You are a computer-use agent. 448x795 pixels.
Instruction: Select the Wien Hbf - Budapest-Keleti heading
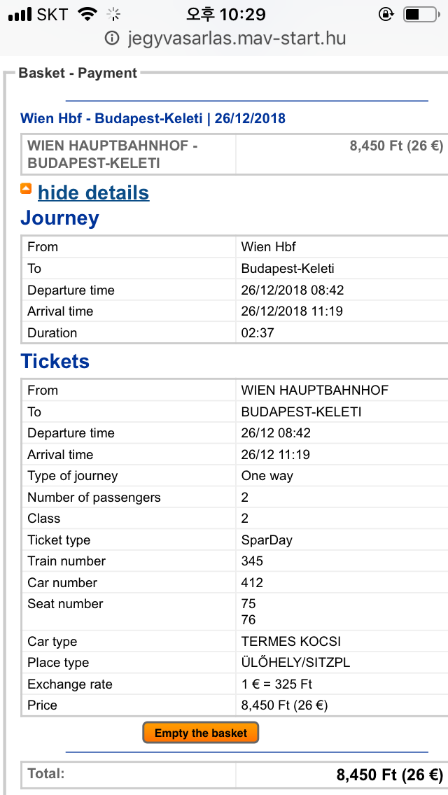(153, 119)
